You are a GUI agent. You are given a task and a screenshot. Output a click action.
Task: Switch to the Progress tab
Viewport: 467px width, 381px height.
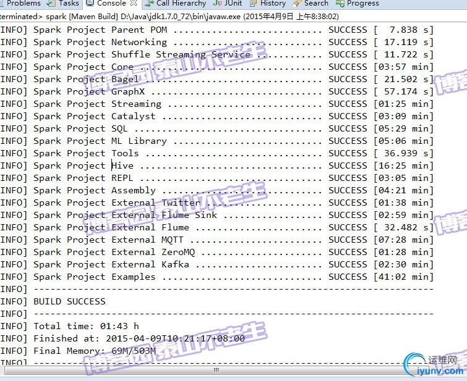[358, 3]
